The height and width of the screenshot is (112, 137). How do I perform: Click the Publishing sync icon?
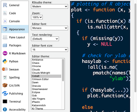[5, 93]
